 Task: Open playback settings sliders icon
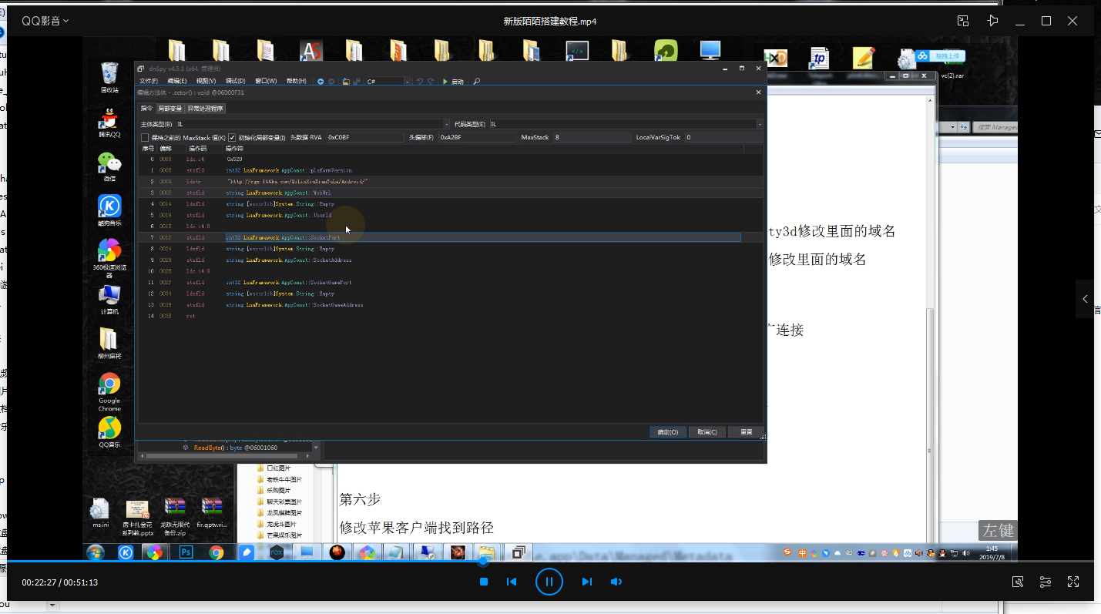click(x=1046, y=582)
